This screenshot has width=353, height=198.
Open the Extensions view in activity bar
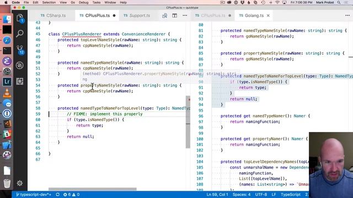coord(20,81)
